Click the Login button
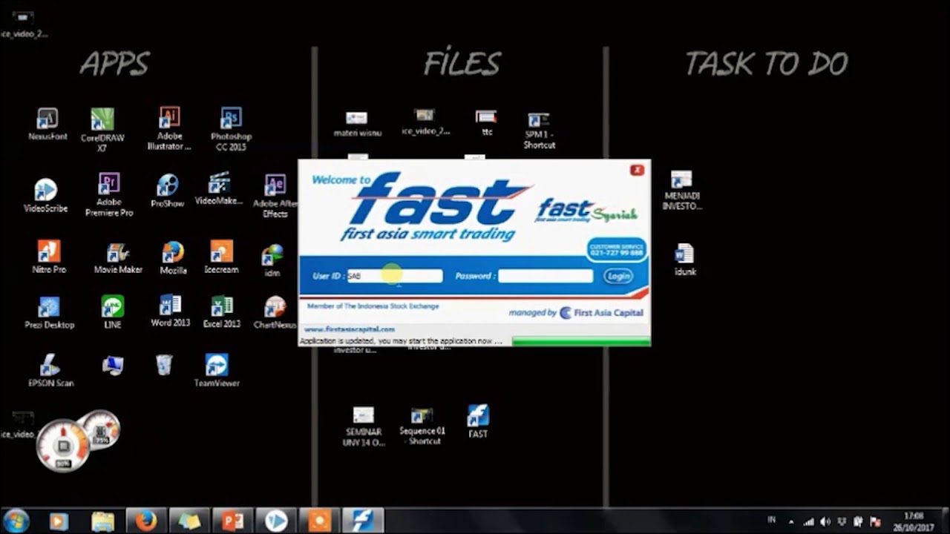Screen dimensions: 950x534 (618, 276)
